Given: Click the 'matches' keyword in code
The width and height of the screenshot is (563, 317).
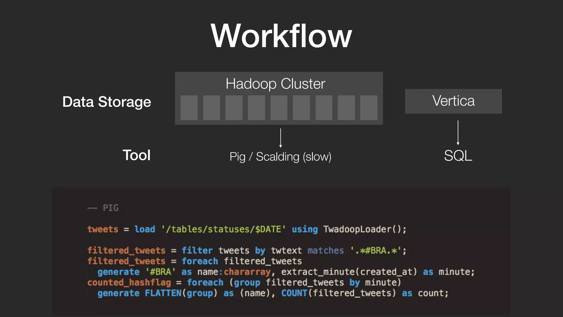Looking at the screenshot, I should click(325, 251).
